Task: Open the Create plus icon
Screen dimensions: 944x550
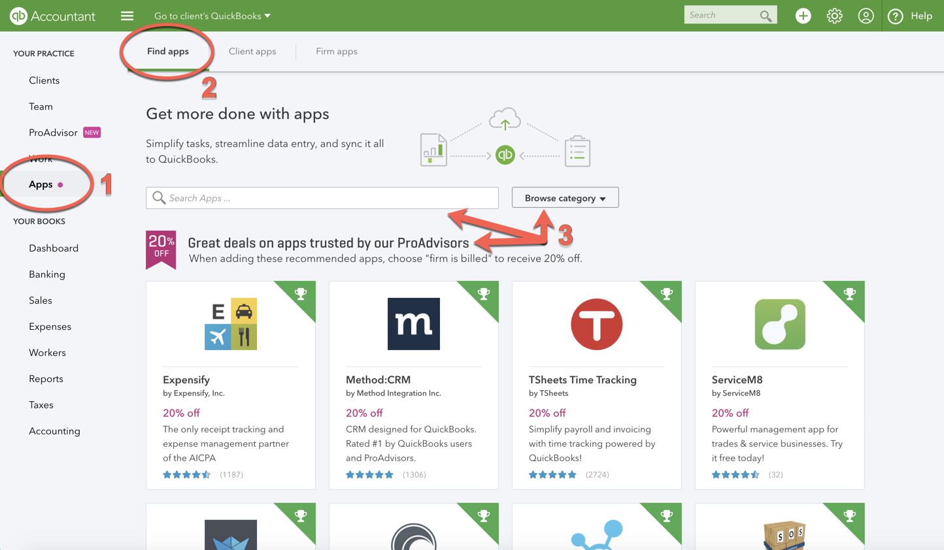Action: (x=803, y=16)
